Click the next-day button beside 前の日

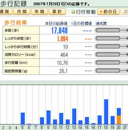(124, 11)
